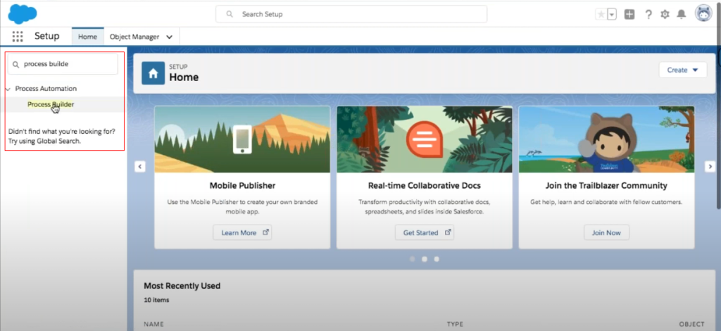Click the Setup Home house icon

pyautogui.click(x=153, y=73)
